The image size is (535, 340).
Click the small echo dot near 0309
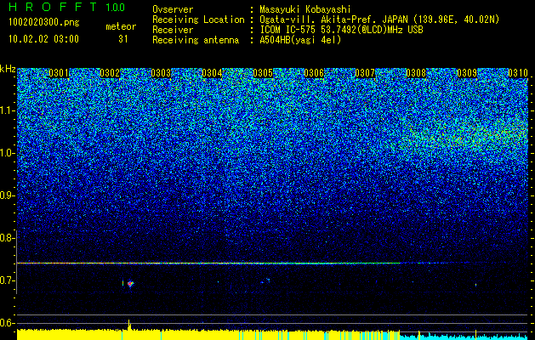(475, 285)
